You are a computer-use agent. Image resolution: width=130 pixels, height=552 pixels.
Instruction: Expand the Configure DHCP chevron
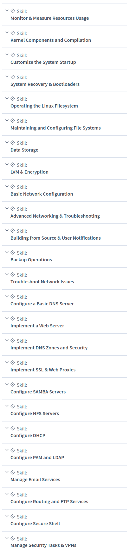(7, 428)
